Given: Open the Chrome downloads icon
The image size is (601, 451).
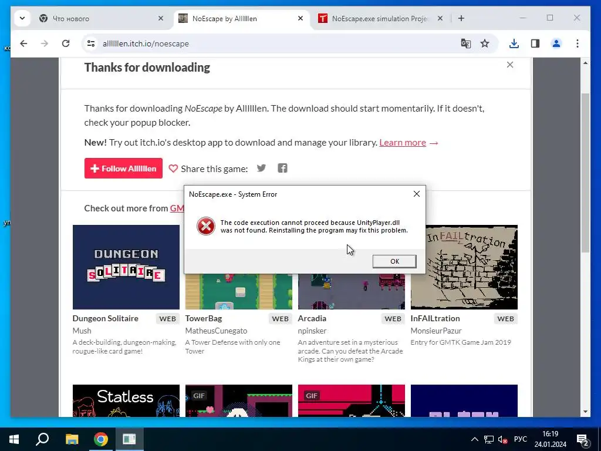Looking at the screenshot, I should pos(514,43).
